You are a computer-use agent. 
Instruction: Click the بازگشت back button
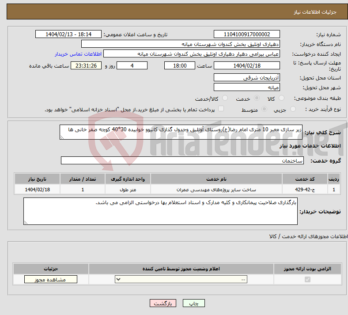163,303
